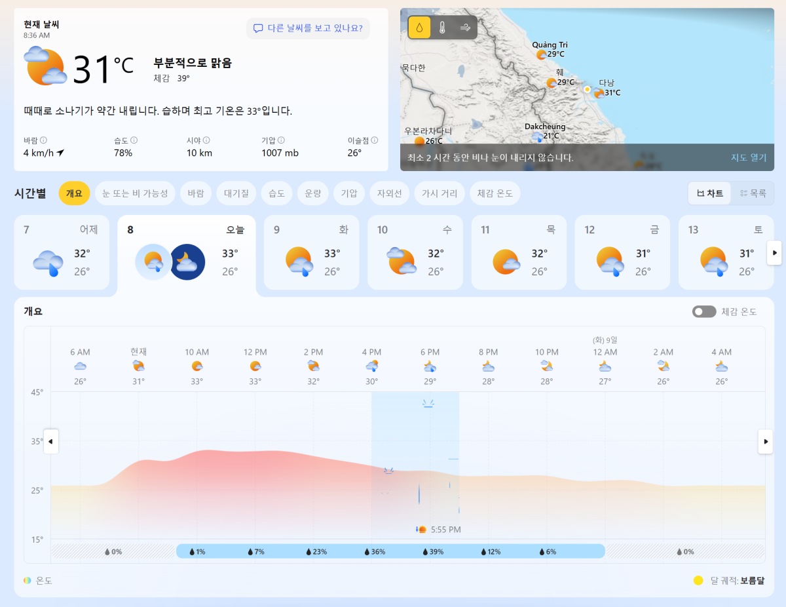The height and width of the screenshot is (607, 786).
Task: Click the visibility (시야) info icon
Action: tap(206, 140)
